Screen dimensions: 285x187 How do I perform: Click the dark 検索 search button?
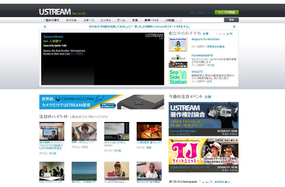tap(231, 20)
